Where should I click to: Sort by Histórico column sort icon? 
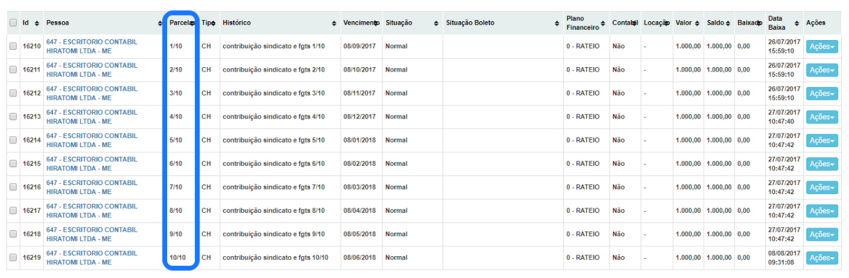334,23
